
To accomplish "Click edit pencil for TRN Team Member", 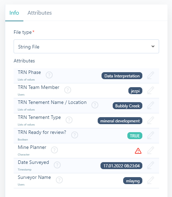I will (x=150, y=90).
